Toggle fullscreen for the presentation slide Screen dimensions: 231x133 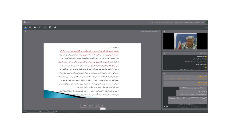click(102, 106)
